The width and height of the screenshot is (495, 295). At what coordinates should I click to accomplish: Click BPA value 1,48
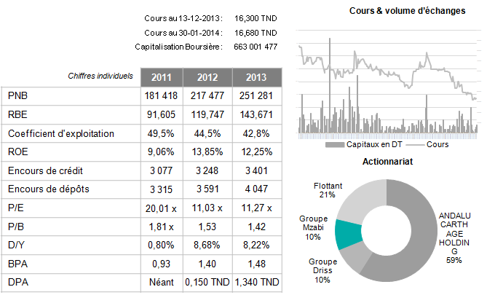coord(256,264)
